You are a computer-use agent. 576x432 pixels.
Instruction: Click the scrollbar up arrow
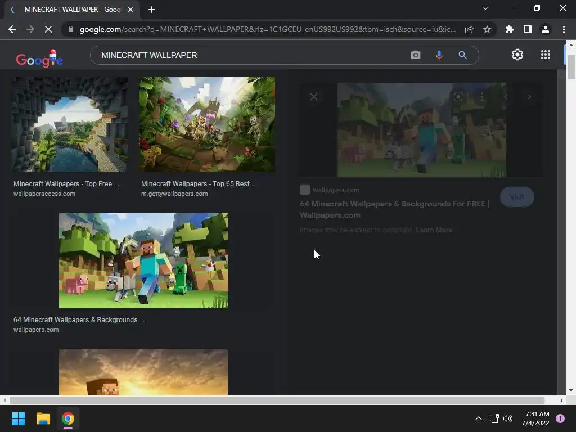point(571,44)
